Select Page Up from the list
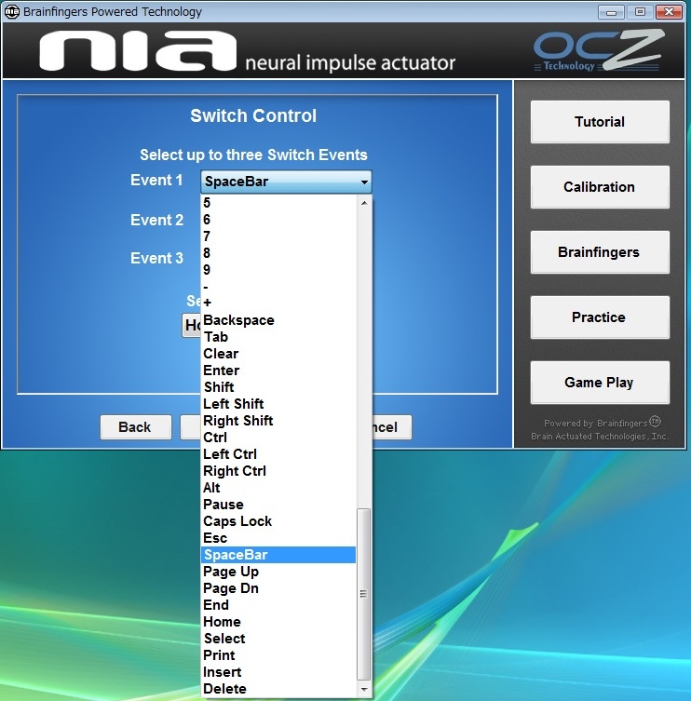 [x=231, y=572]
